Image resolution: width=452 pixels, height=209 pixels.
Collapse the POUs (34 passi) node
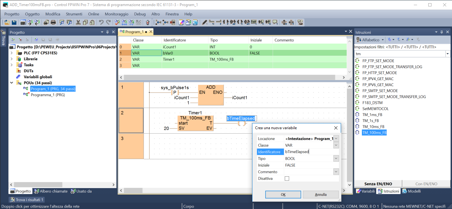12,83
